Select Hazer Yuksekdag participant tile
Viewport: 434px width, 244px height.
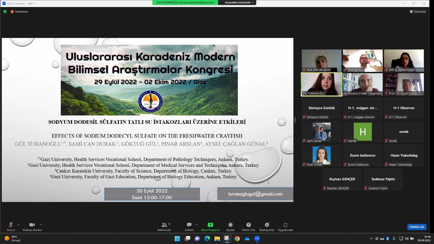pos(404,155)
